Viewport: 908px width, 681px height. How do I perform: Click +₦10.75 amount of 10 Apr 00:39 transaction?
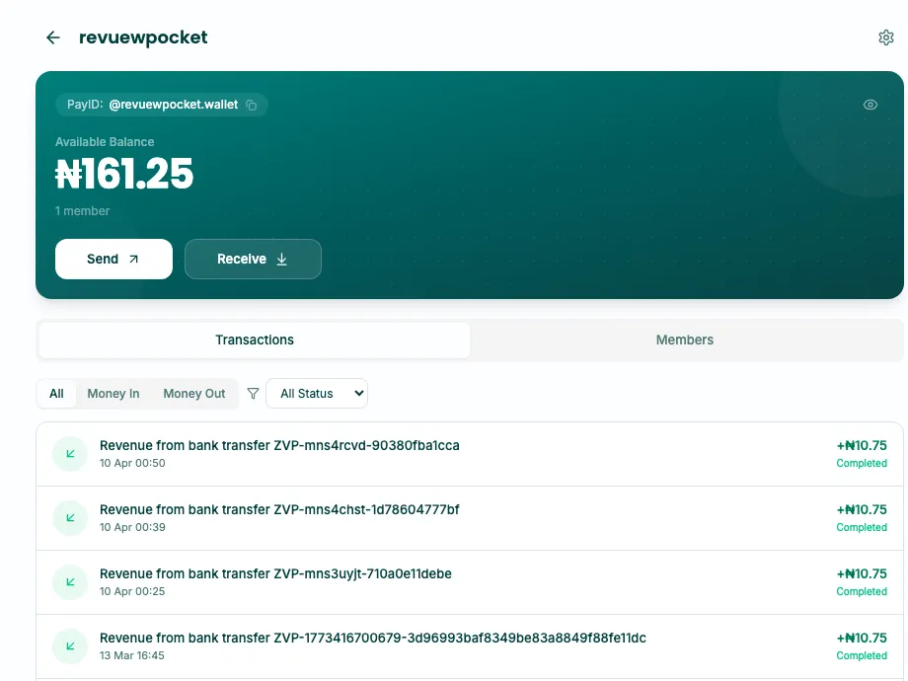(861, 509)
